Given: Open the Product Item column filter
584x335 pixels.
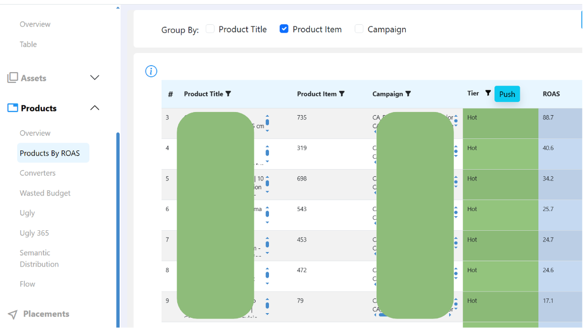Looking at the screenshot, I should click(x=341, y=94).
